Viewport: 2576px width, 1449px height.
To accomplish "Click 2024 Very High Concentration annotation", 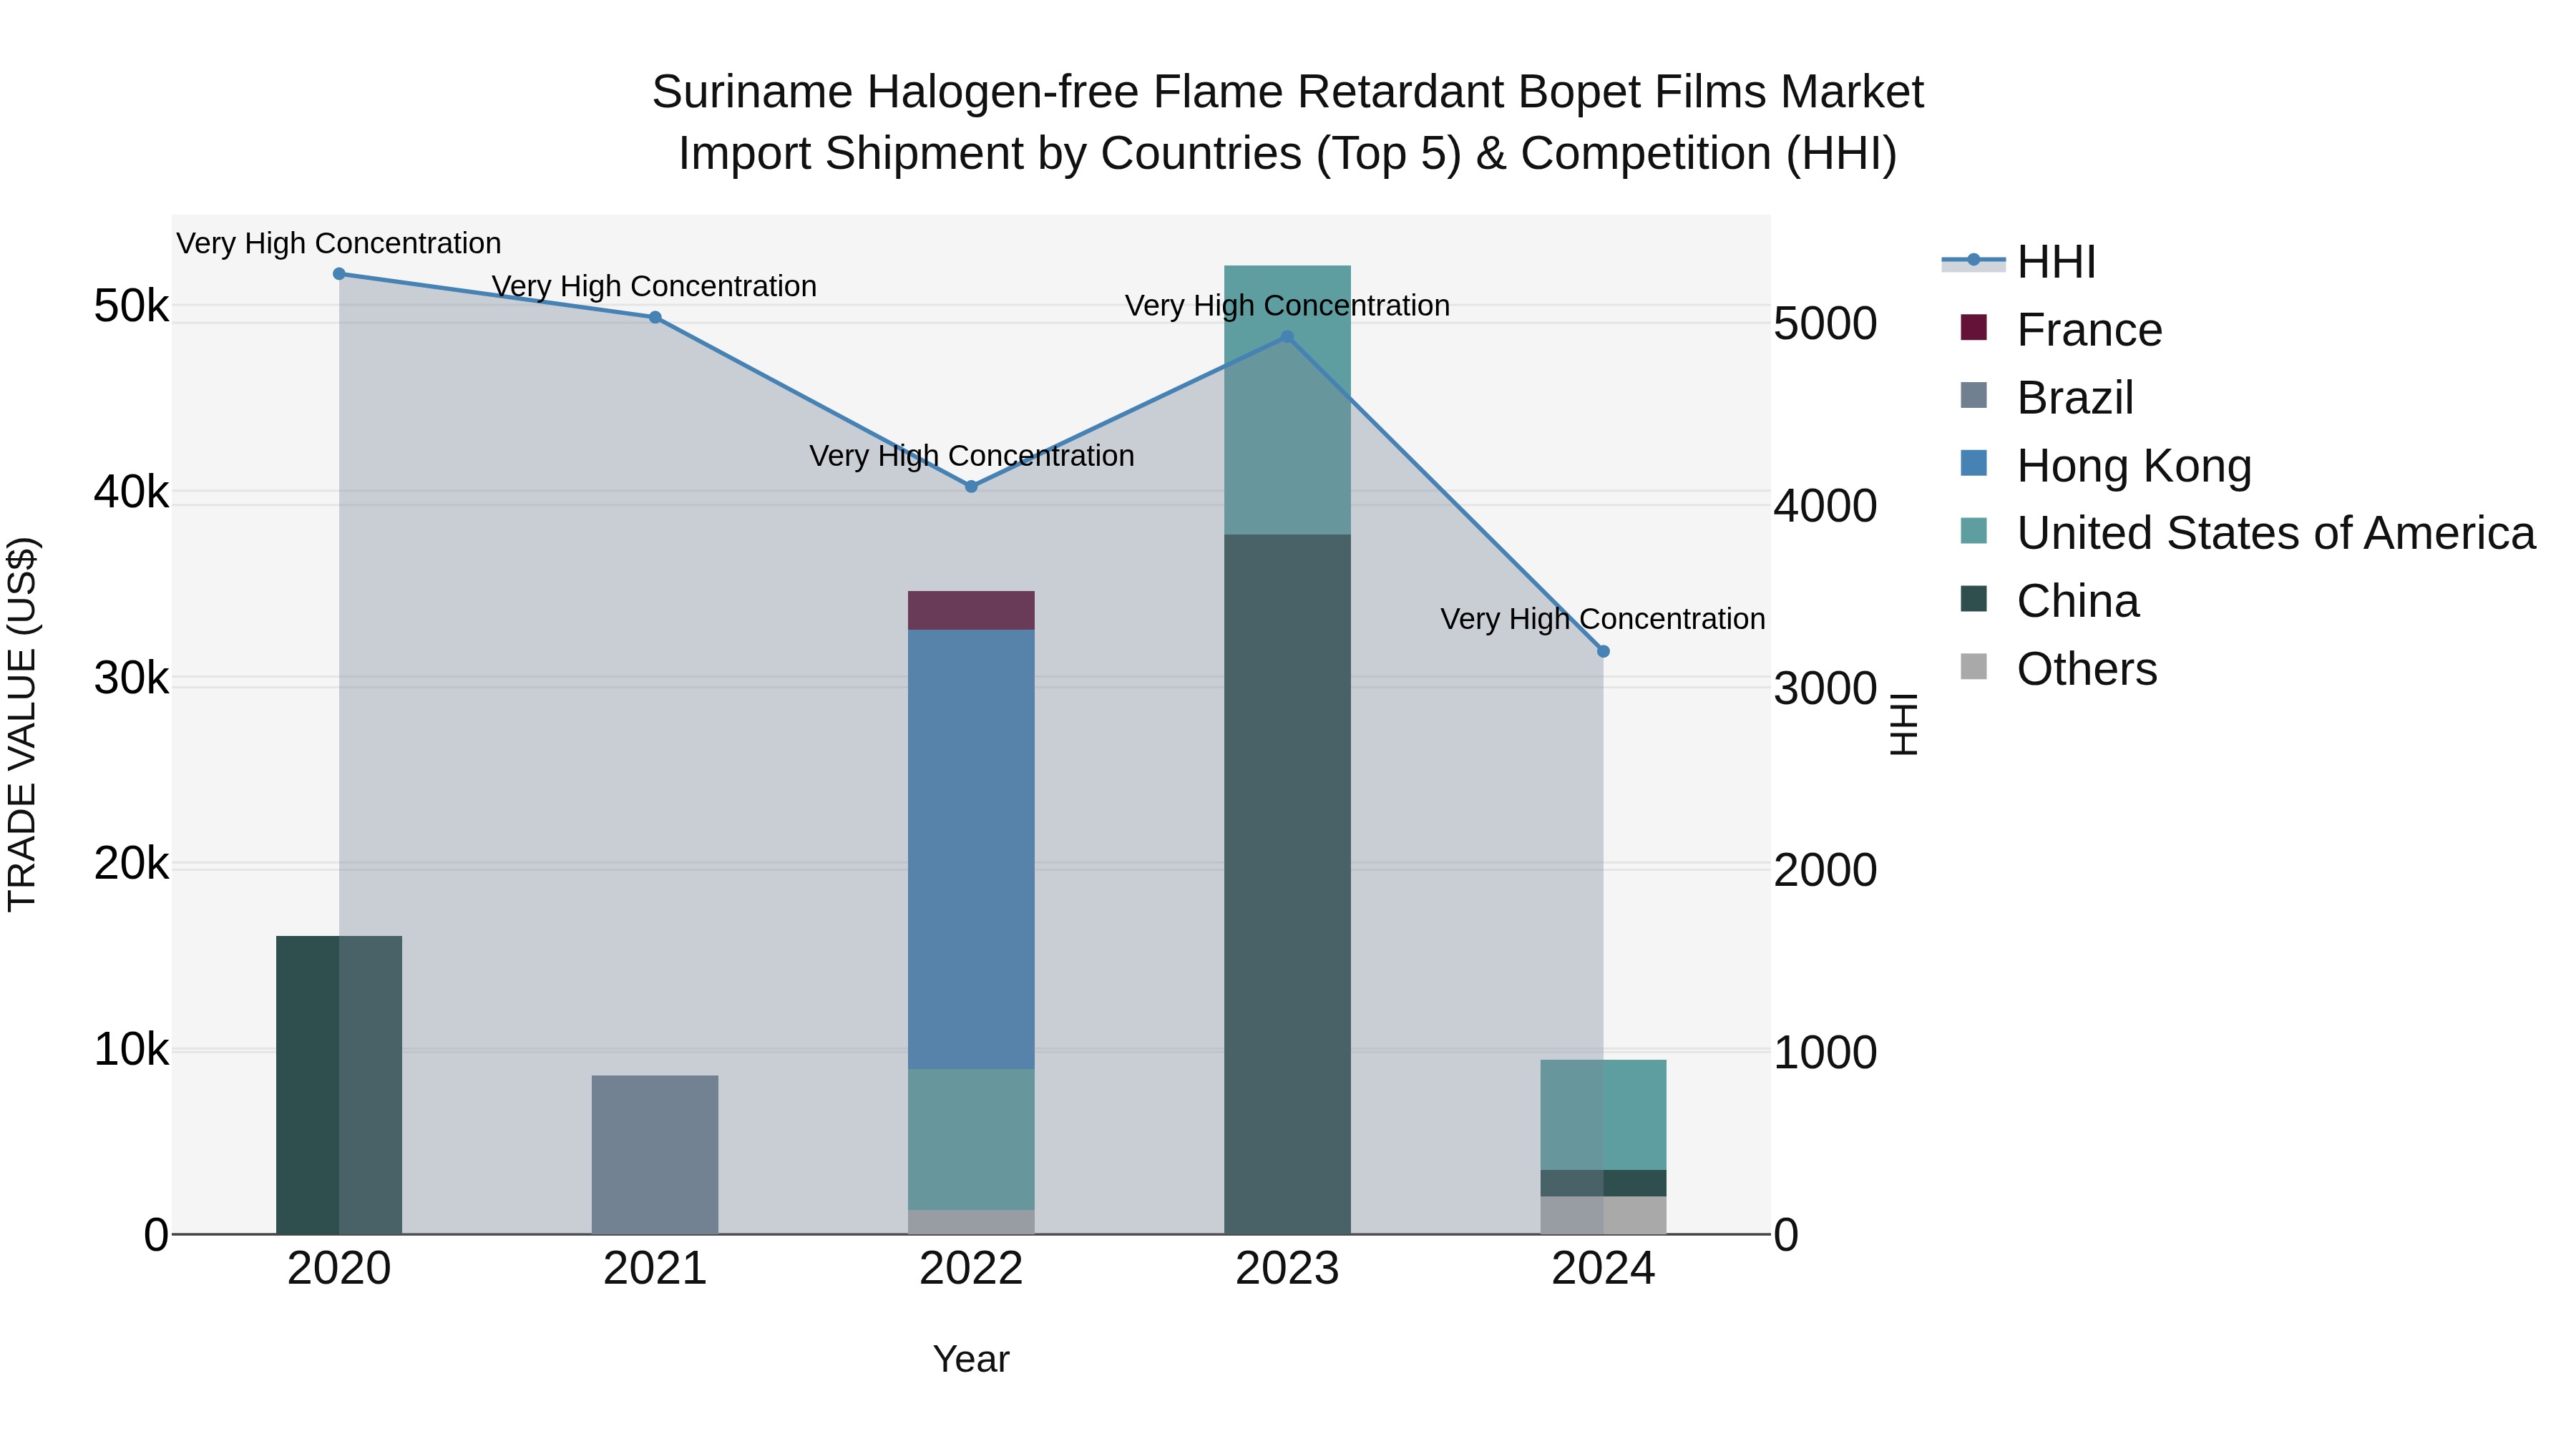I will coord(1603,619).
